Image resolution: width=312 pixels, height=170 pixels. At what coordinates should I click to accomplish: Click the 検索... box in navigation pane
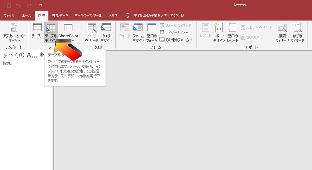23,63
